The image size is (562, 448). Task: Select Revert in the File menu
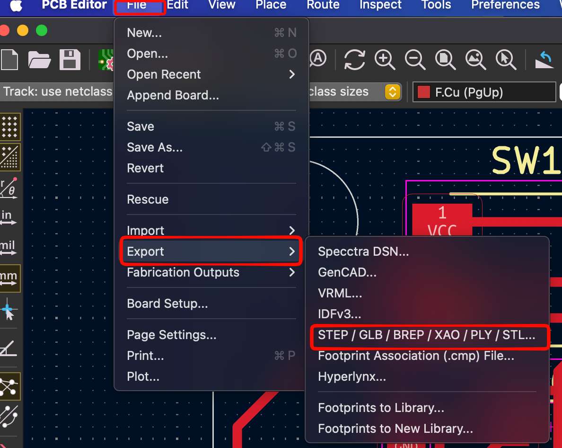point(211,168)
